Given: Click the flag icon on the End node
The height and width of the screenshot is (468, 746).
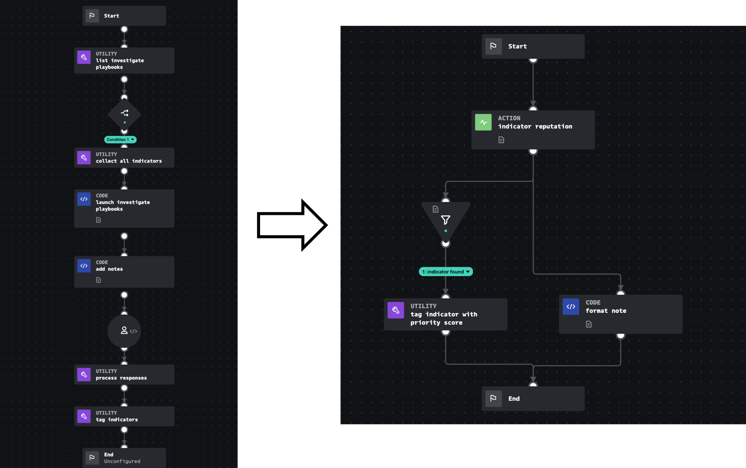Looking at the screenshot, I should (493, 398).
